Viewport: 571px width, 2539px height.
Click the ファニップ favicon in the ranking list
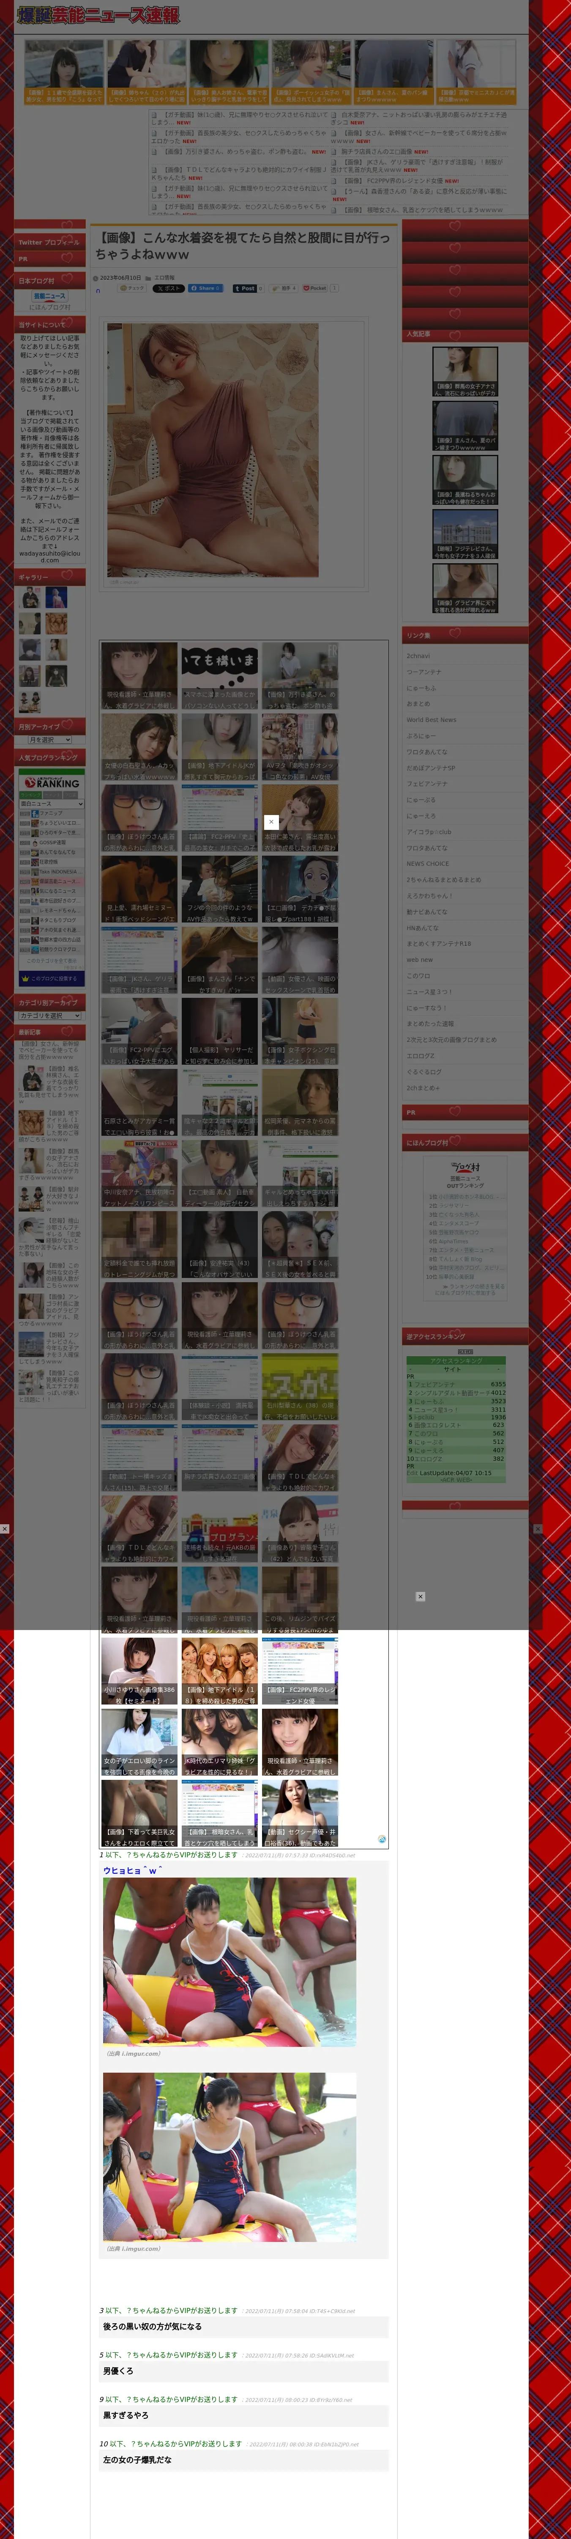[36, 814]
